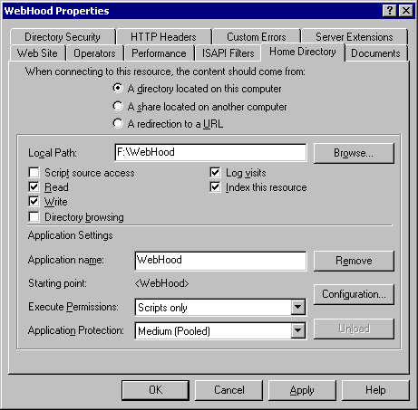Uncheck the Log visits checkbox
The width and height of the screenshot is (418, 410).
pyautogui.click(x=215, y=173)
